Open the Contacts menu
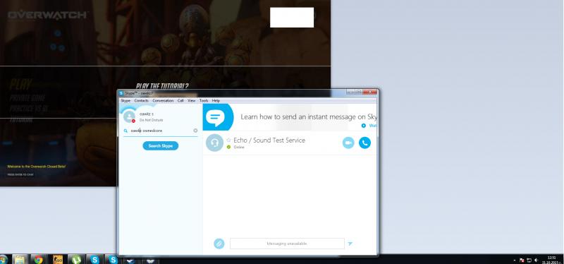The width and height of the screenshot is (564, 264). 141,101
